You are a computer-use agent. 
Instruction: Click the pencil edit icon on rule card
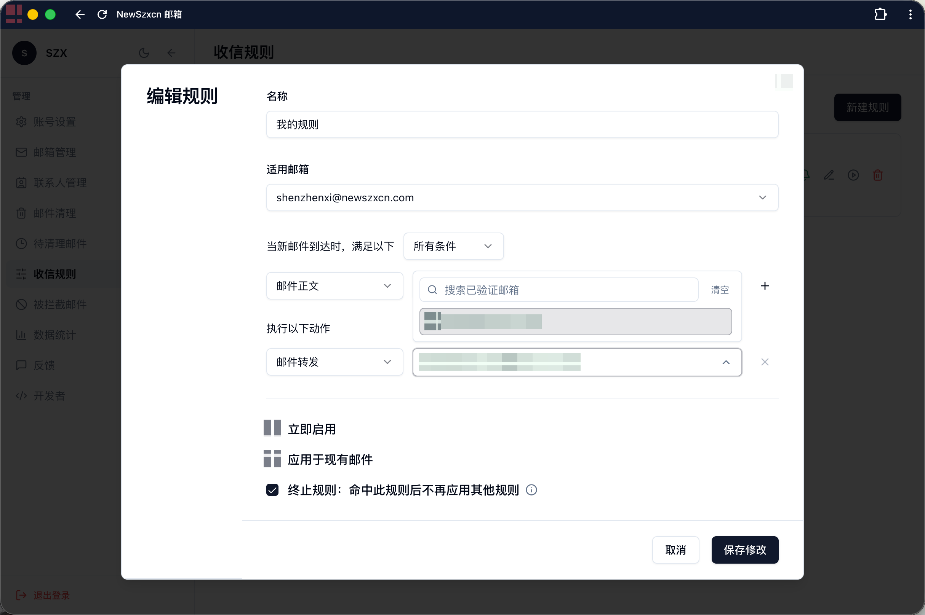(829, 175)
